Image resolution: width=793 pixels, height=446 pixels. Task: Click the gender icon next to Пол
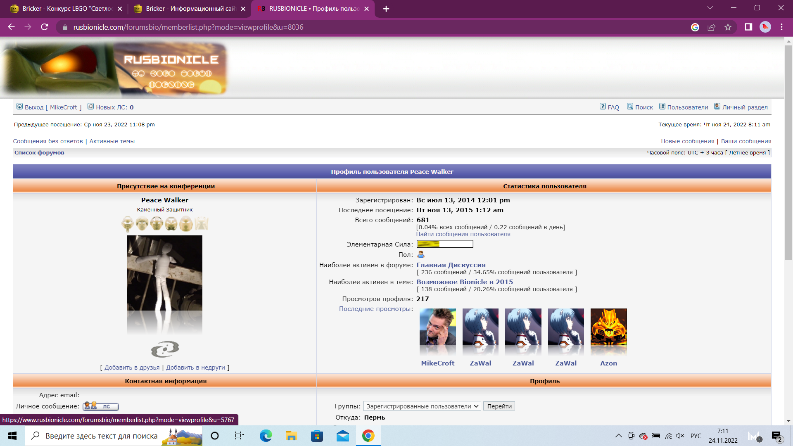pyautogui.click(x=421, y=254)
